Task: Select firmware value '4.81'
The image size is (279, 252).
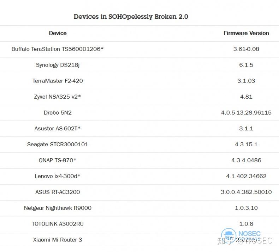Action: (x=246, y=97)
